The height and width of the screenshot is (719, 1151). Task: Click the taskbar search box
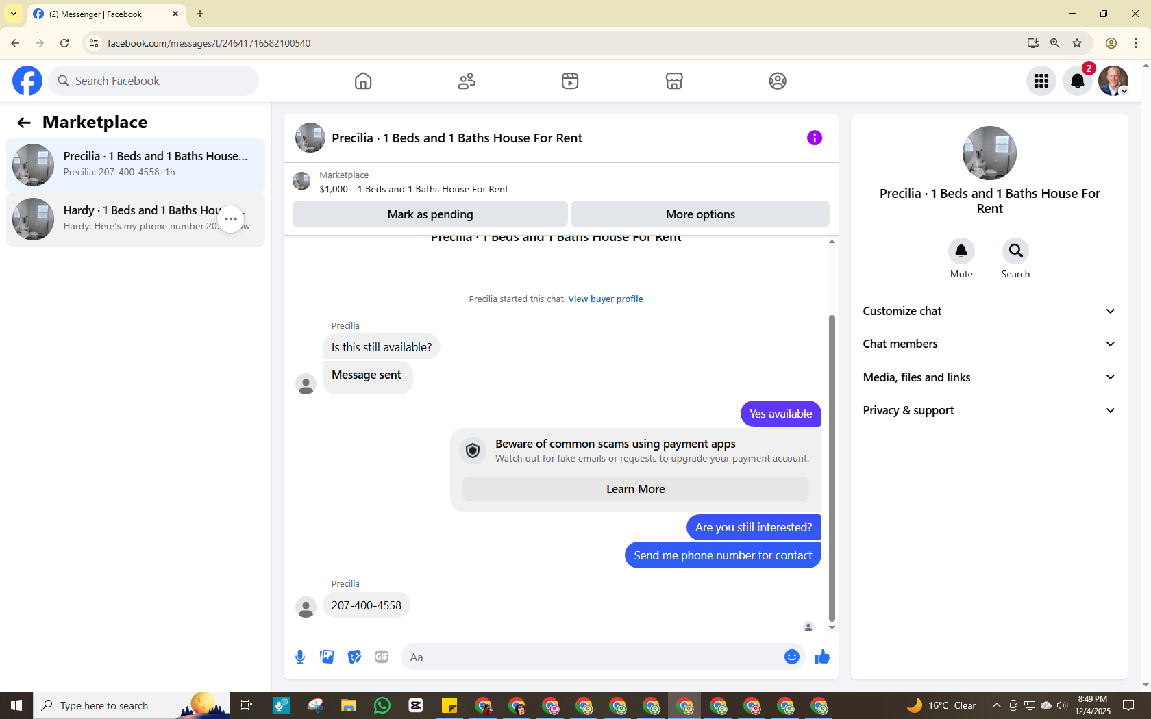[x=132, y=705]
